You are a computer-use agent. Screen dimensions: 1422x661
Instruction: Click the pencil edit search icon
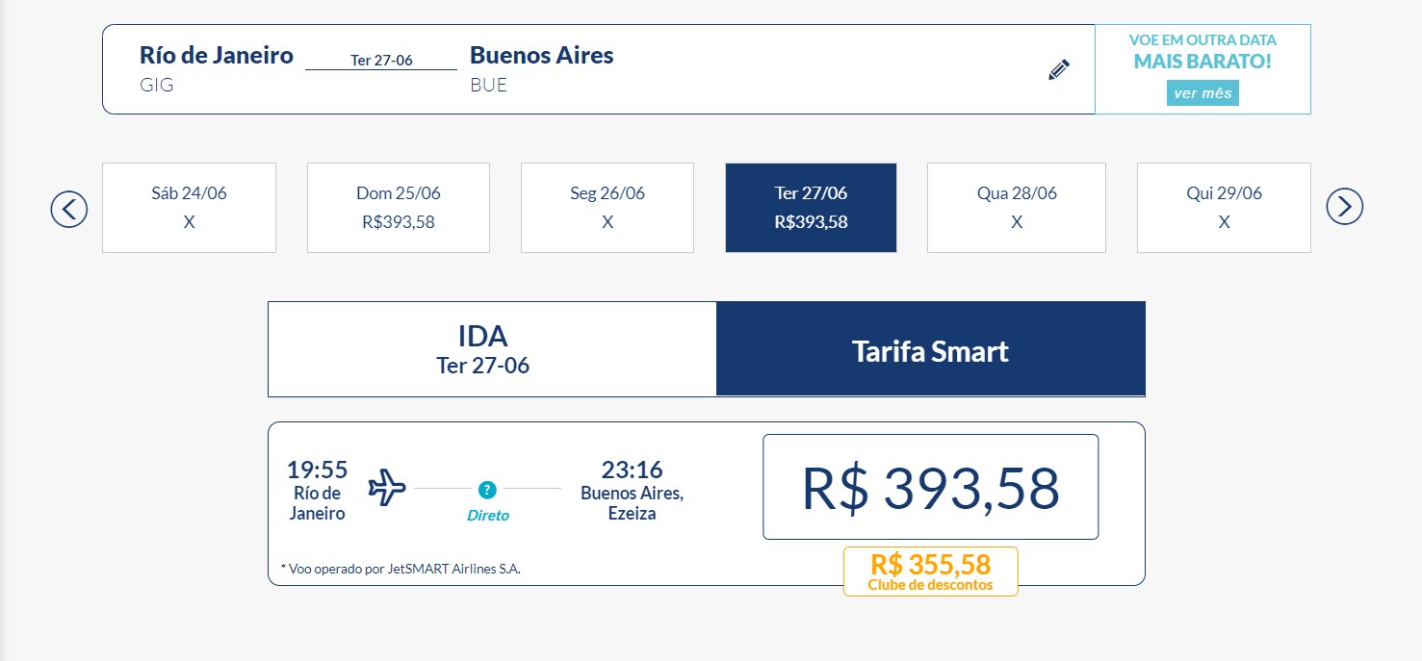(x=1059, y=69)
